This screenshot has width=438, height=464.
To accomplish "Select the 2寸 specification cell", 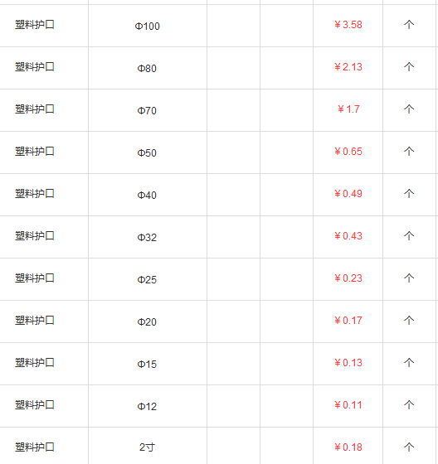I will 147,447.
